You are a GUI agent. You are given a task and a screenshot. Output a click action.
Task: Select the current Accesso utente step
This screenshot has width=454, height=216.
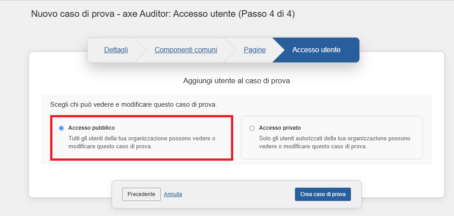316,50
